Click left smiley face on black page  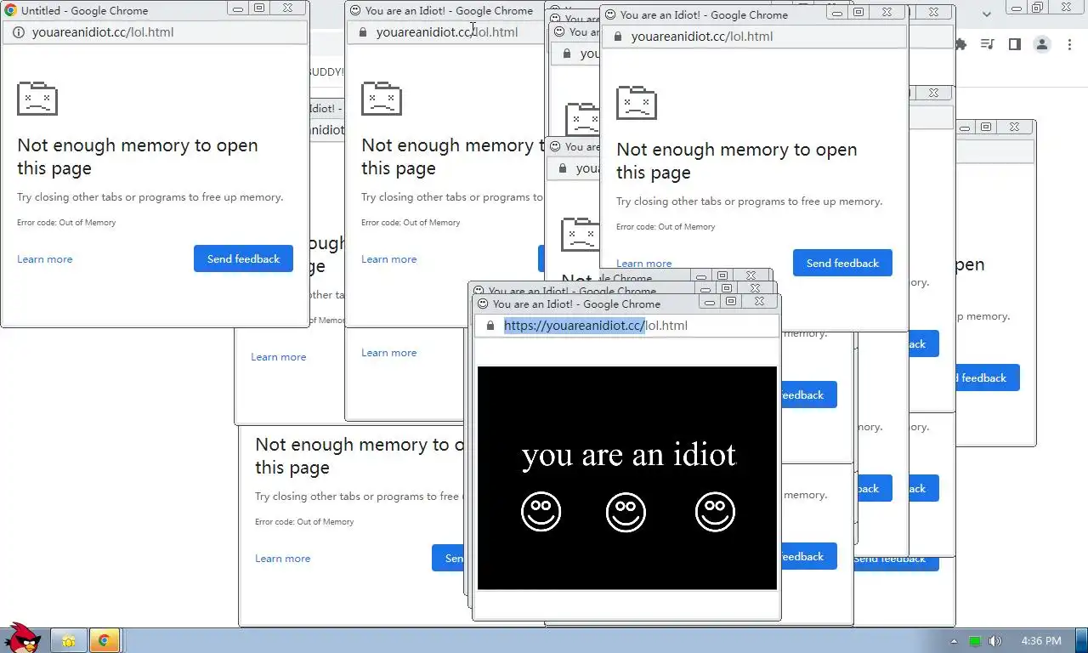point(541,512)
